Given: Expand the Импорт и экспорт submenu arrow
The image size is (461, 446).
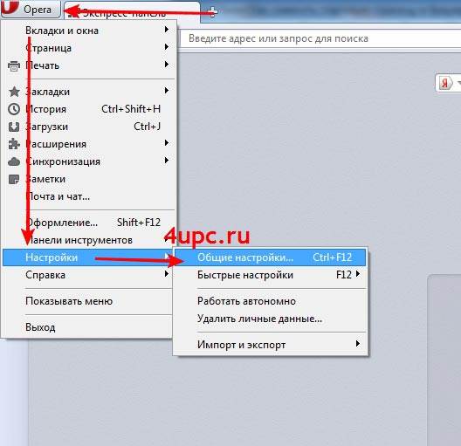Looking at the screenshot, I should 357,344.
